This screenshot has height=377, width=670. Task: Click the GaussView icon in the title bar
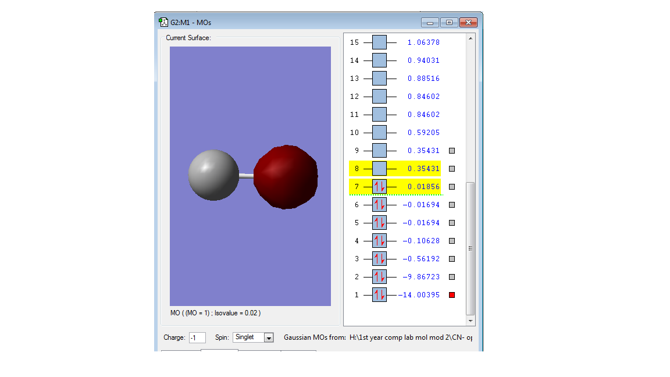[163, 22]
